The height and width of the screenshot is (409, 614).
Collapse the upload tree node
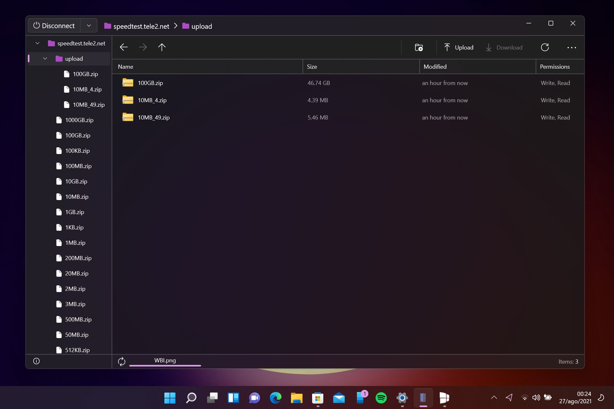[x=45, y=58]
